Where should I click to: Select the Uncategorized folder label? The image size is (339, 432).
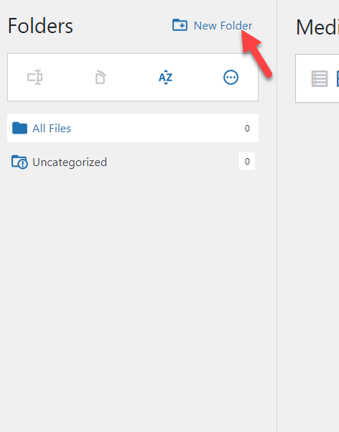coord(70,162)
